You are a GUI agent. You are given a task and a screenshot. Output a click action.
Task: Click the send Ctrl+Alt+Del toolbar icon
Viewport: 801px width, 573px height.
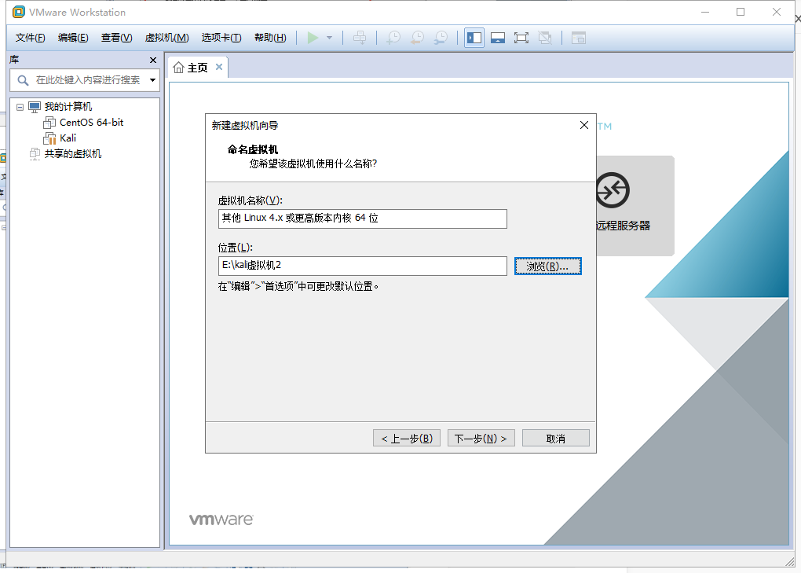[360, 38]
